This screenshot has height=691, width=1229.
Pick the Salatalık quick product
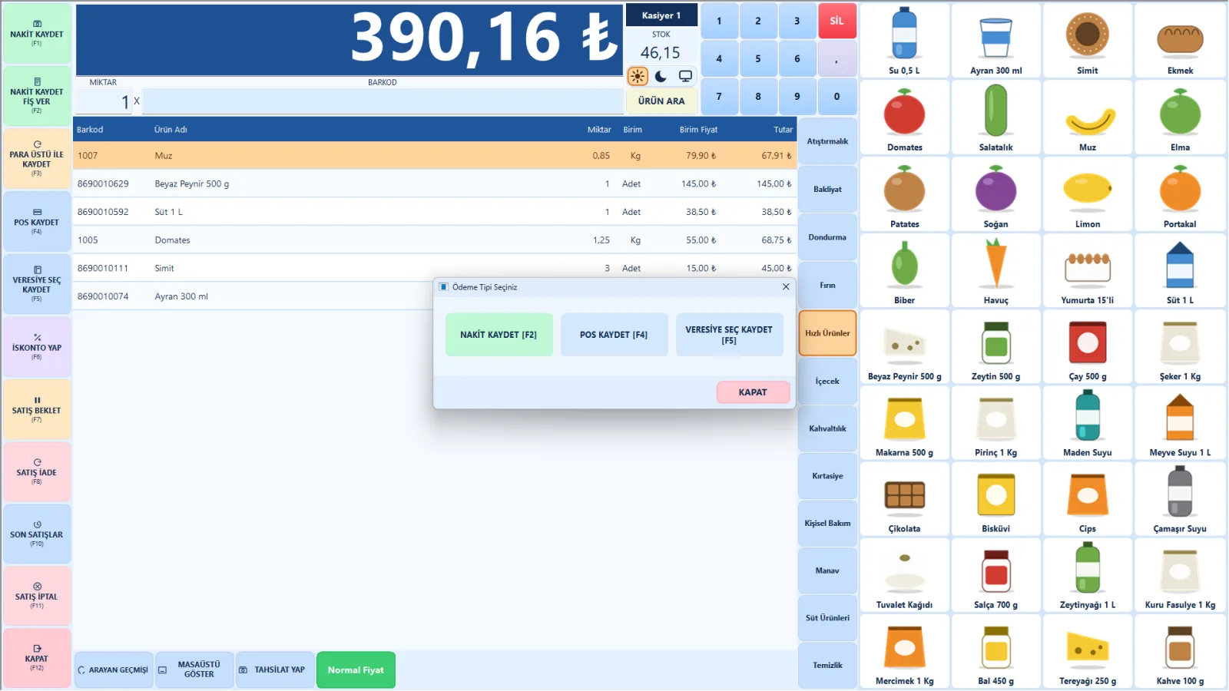coord(995,117)
